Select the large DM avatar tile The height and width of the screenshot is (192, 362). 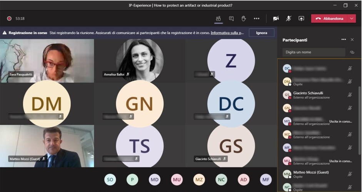(47, 104)
